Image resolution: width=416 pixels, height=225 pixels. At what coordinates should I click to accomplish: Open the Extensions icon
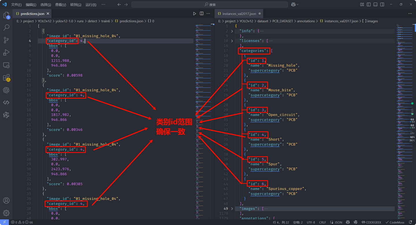pos(6,78)
